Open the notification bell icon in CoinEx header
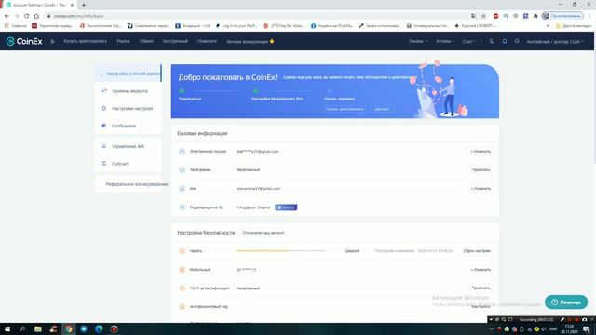 517,41
